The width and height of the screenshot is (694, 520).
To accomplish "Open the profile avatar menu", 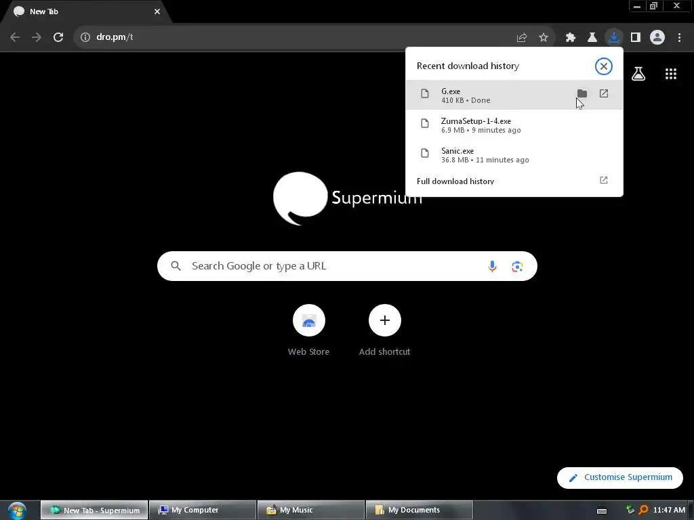I will pyautogui.click(x=657, y=37).
